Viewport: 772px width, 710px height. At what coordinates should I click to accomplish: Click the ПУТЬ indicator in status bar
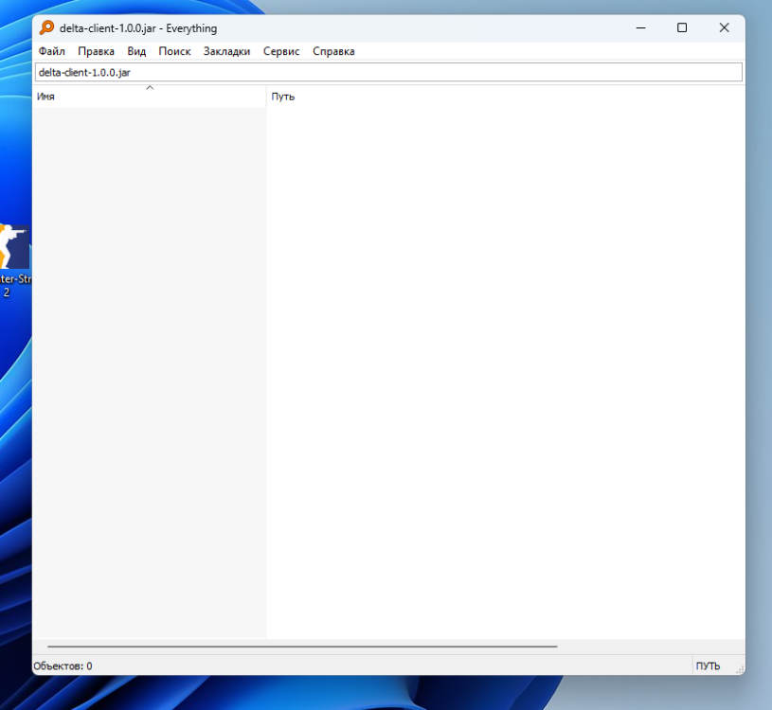click(x=708, y=666)
